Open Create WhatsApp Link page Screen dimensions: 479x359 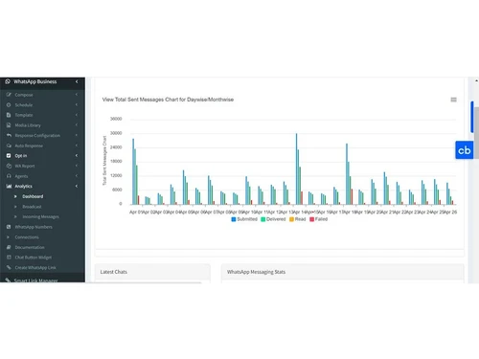[x=35, y=267]
